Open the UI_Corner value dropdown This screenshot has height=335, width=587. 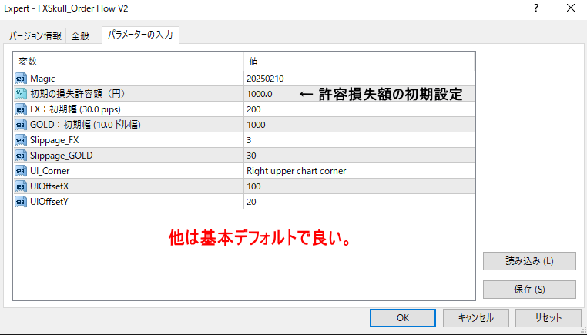358,170
